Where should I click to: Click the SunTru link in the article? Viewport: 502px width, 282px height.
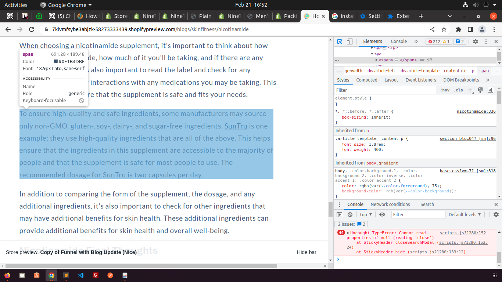pos(236,126)
